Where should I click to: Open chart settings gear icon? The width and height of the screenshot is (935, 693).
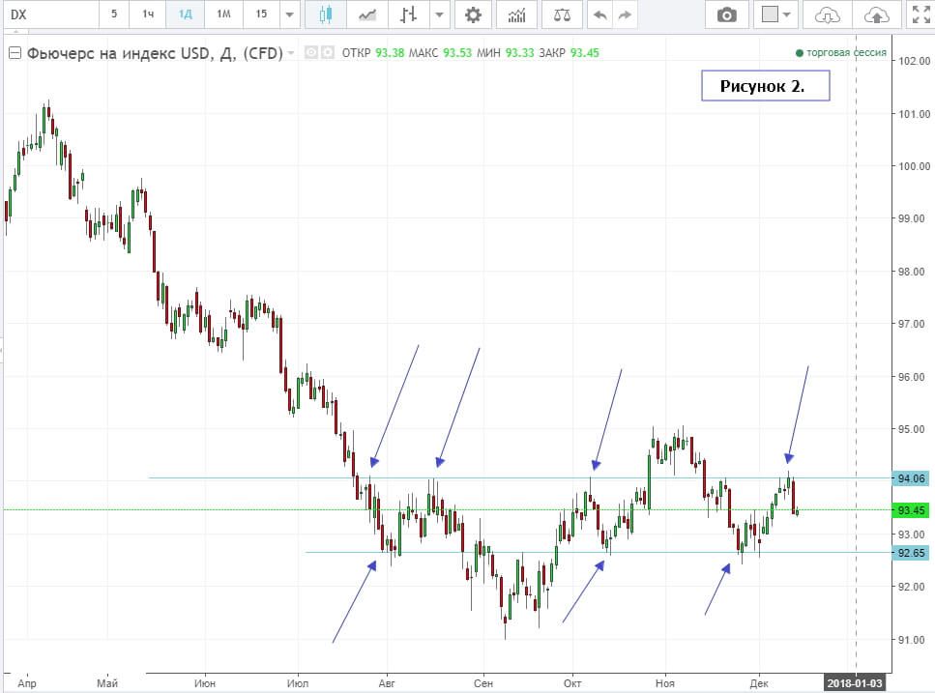473,15
